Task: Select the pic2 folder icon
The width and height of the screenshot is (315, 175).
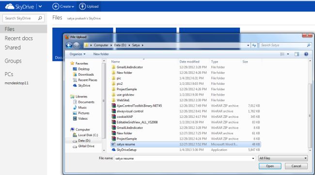Action: 114,83
